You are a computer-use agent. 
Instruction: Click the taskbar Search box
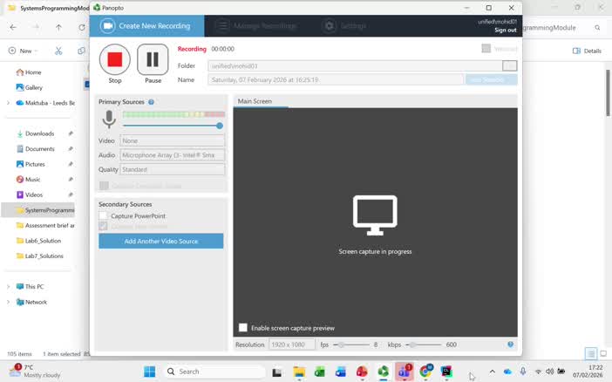(x=214, y=372)
